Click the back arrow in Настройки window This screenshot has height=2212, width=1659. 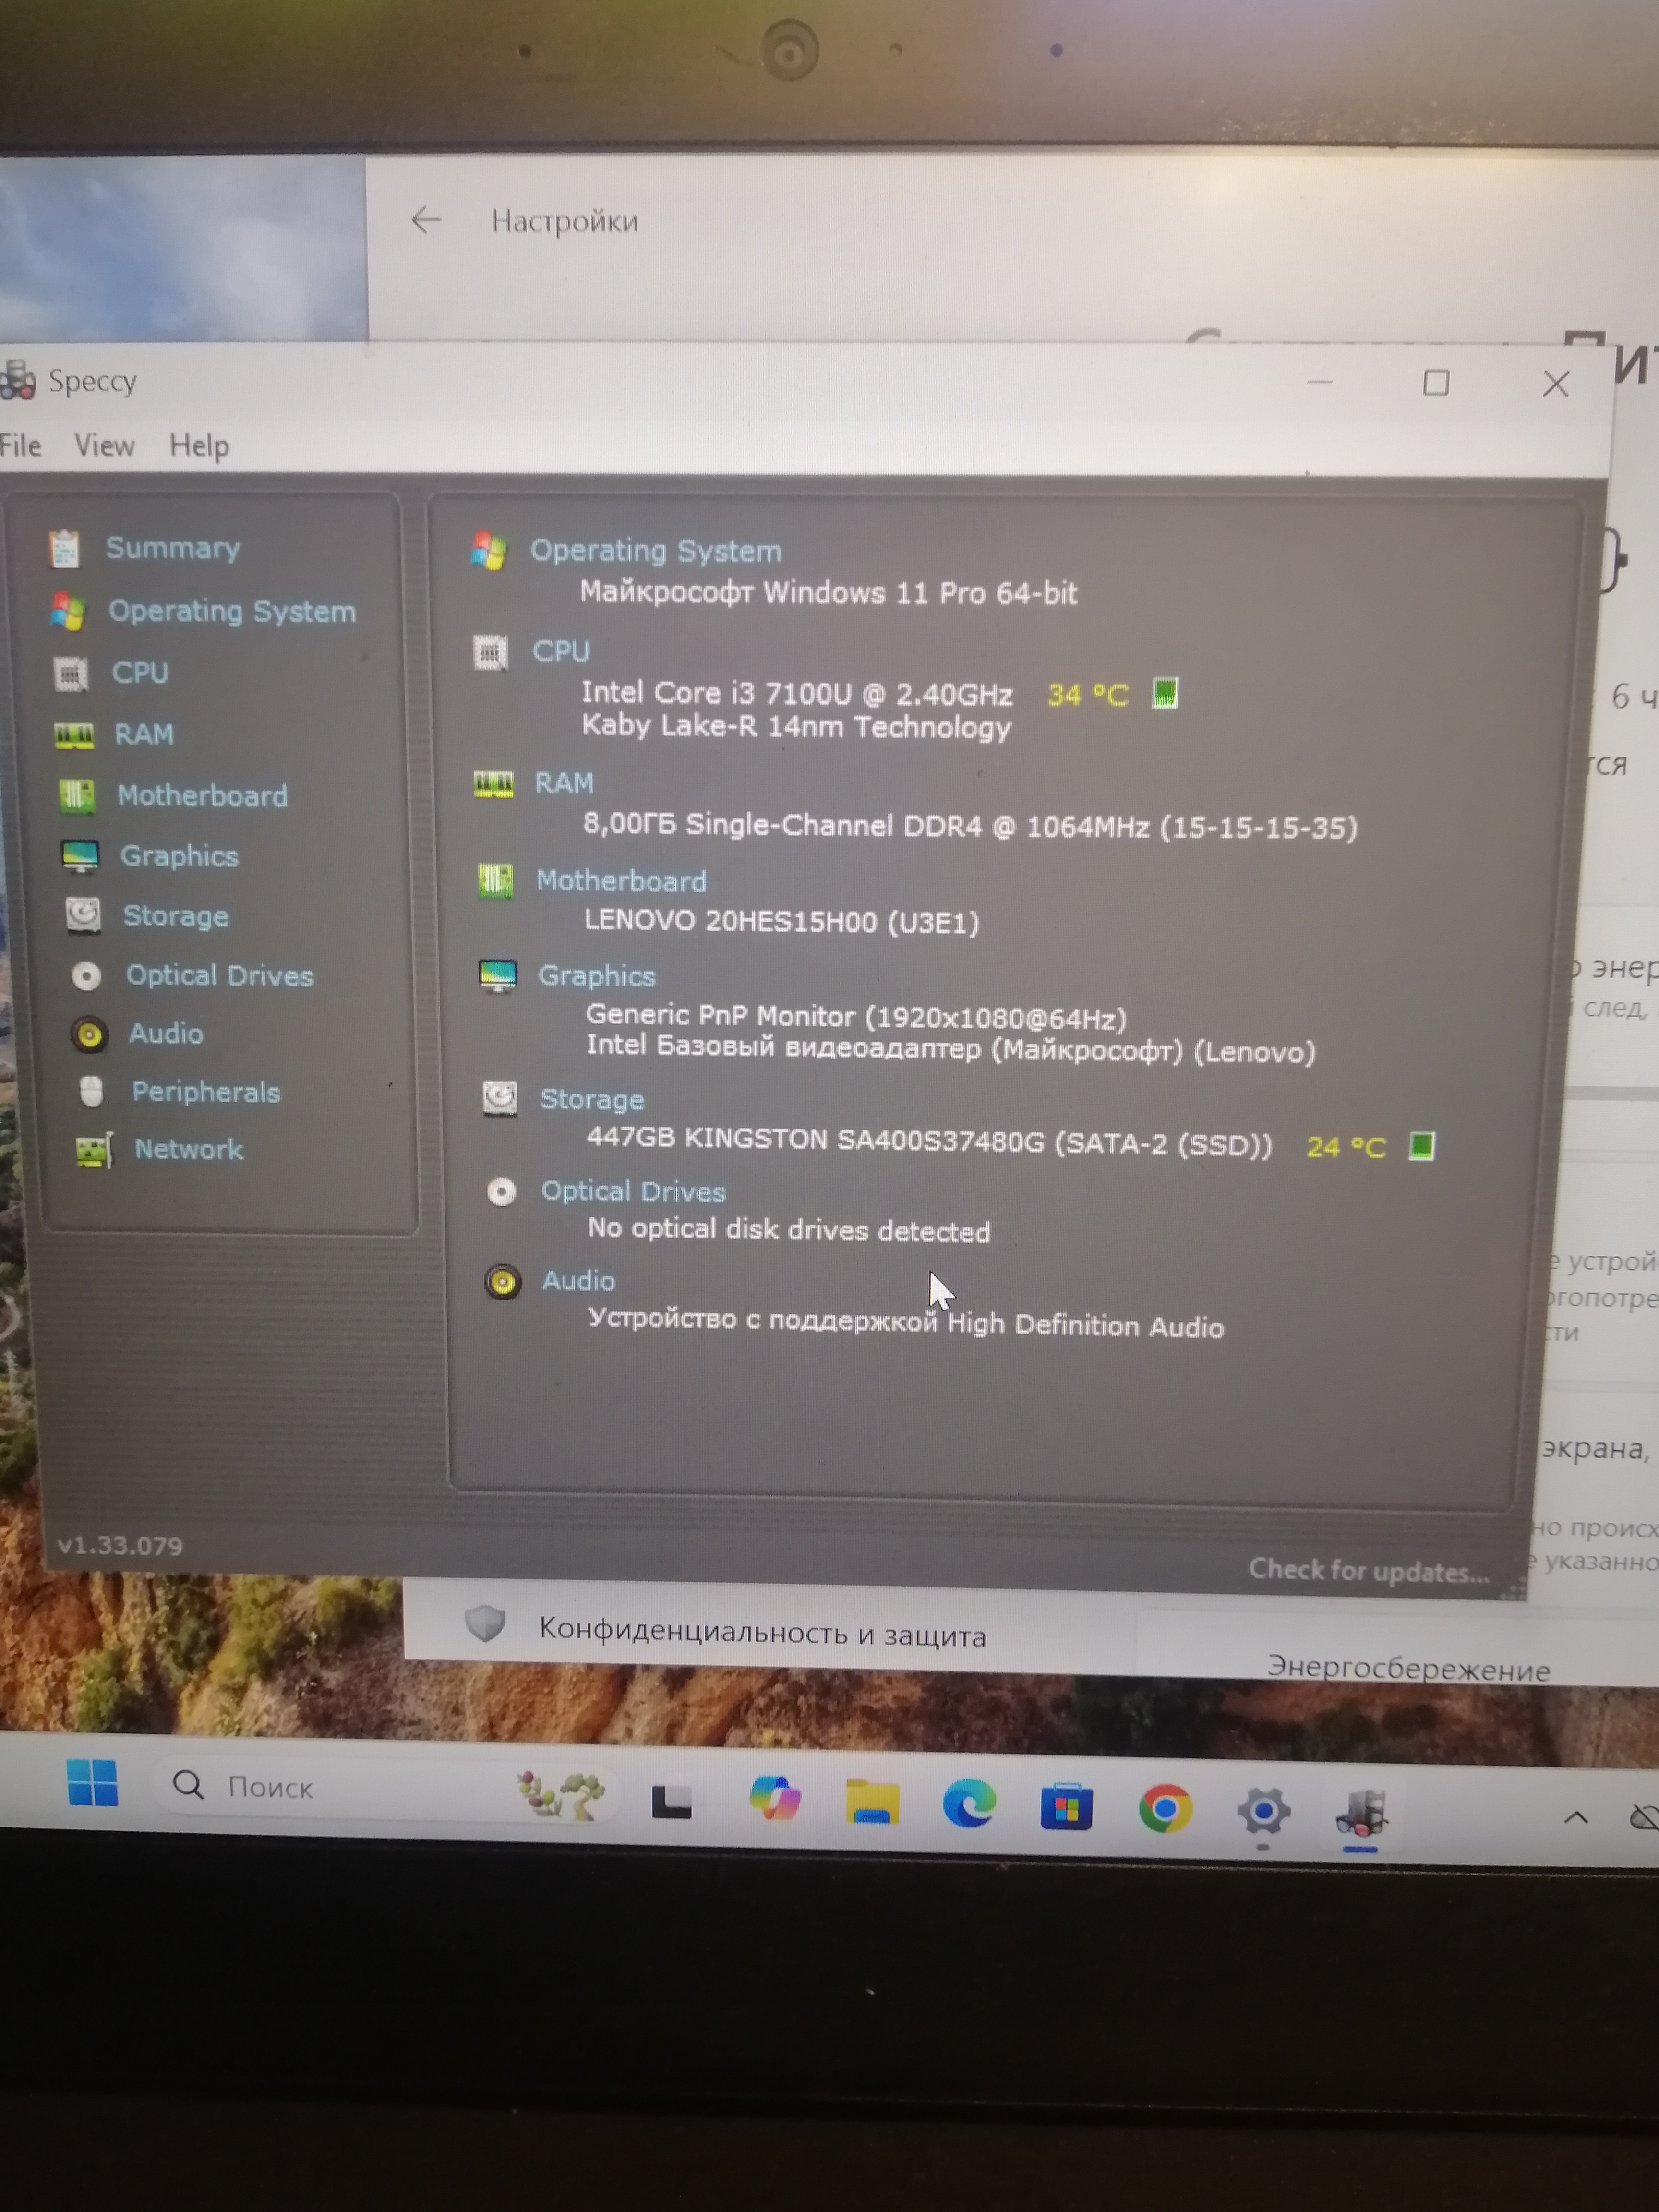427,220
